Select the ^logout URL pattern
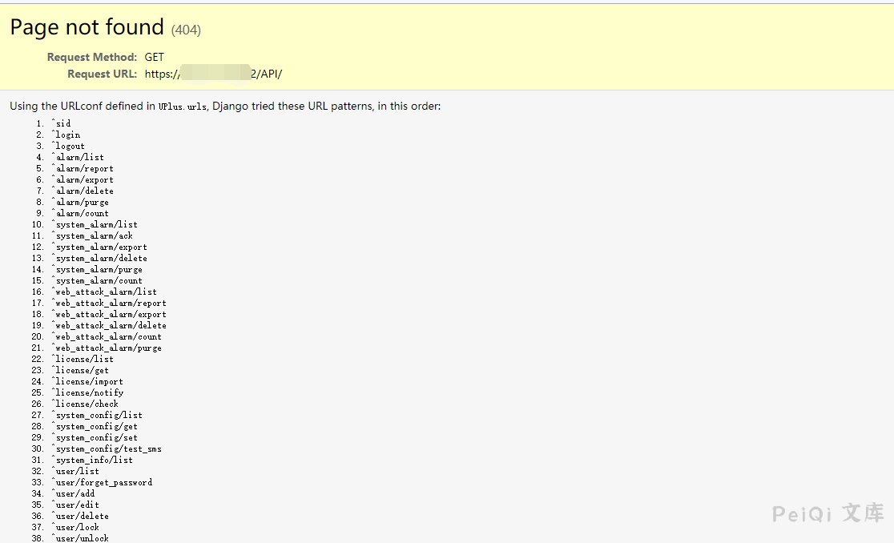894x543 pixels. pos(69,146)
